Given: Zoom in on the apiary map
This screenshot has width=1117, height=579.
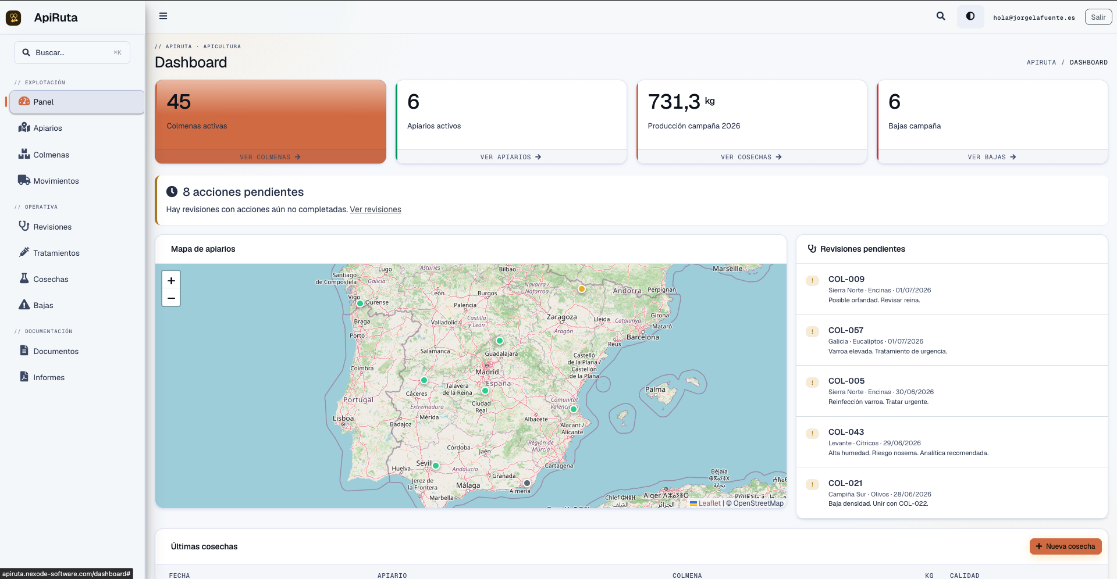Looking at the screenshot, I should (171, 280).
